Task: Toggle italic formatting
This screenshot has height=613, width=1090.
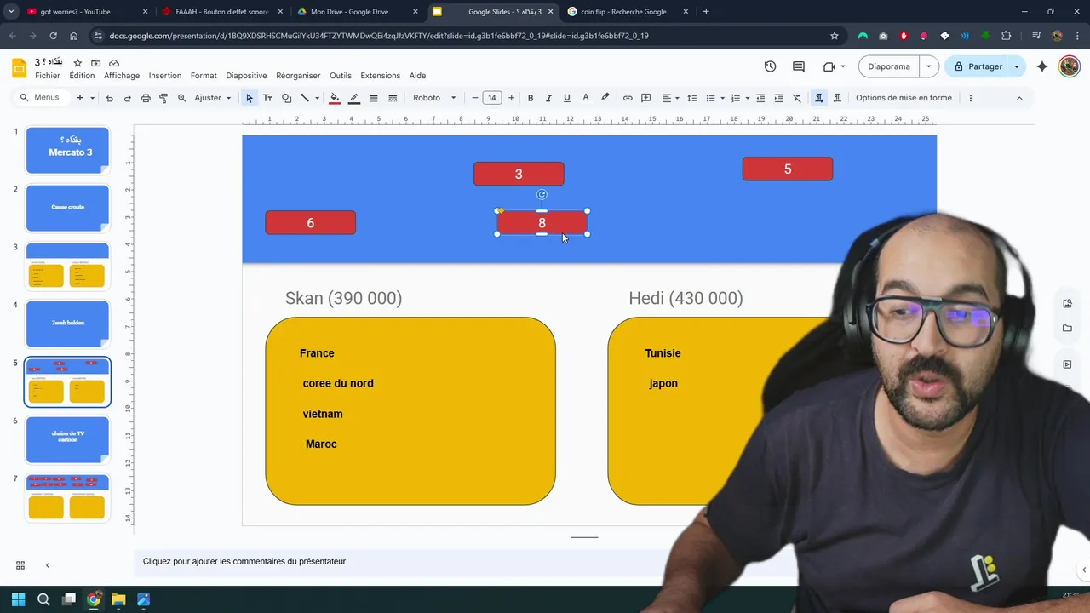Action: coord(548,98)
